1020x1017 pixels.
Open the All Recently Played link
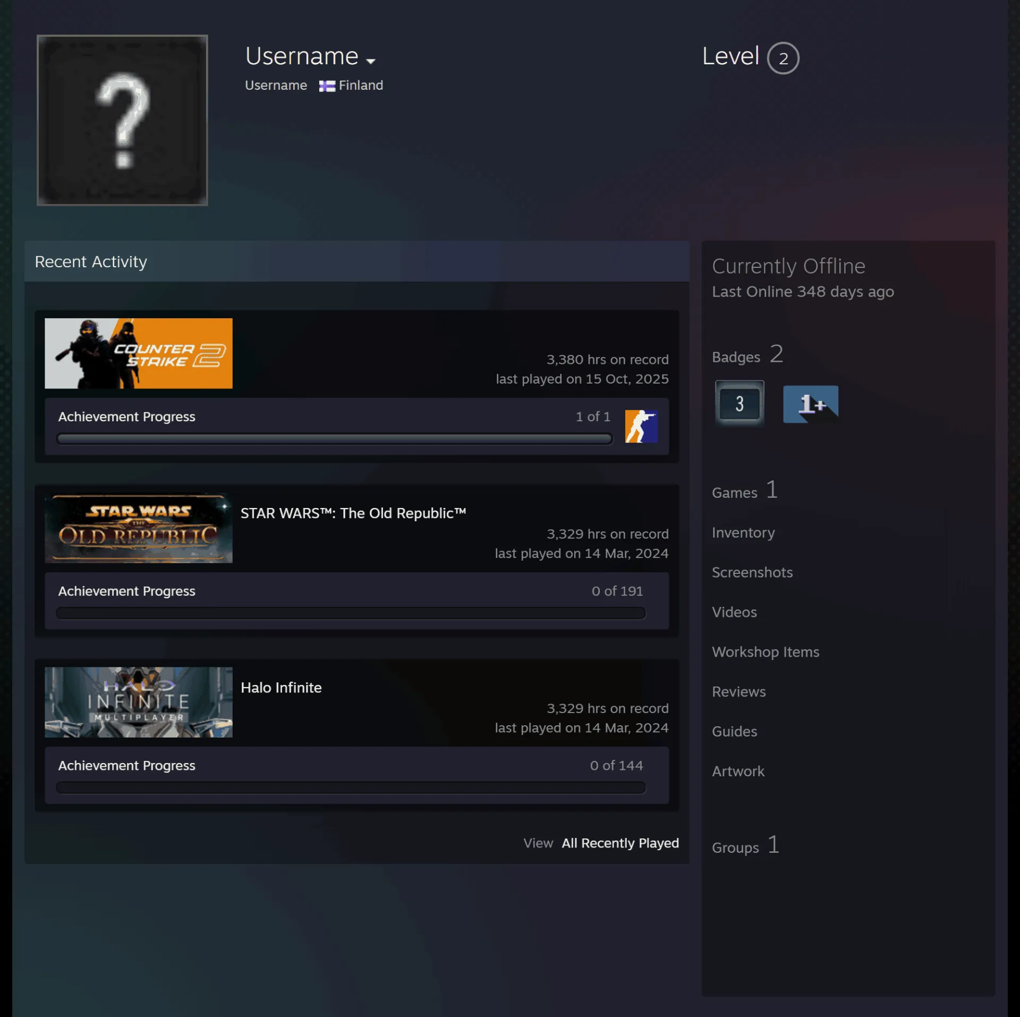(620, 843)
